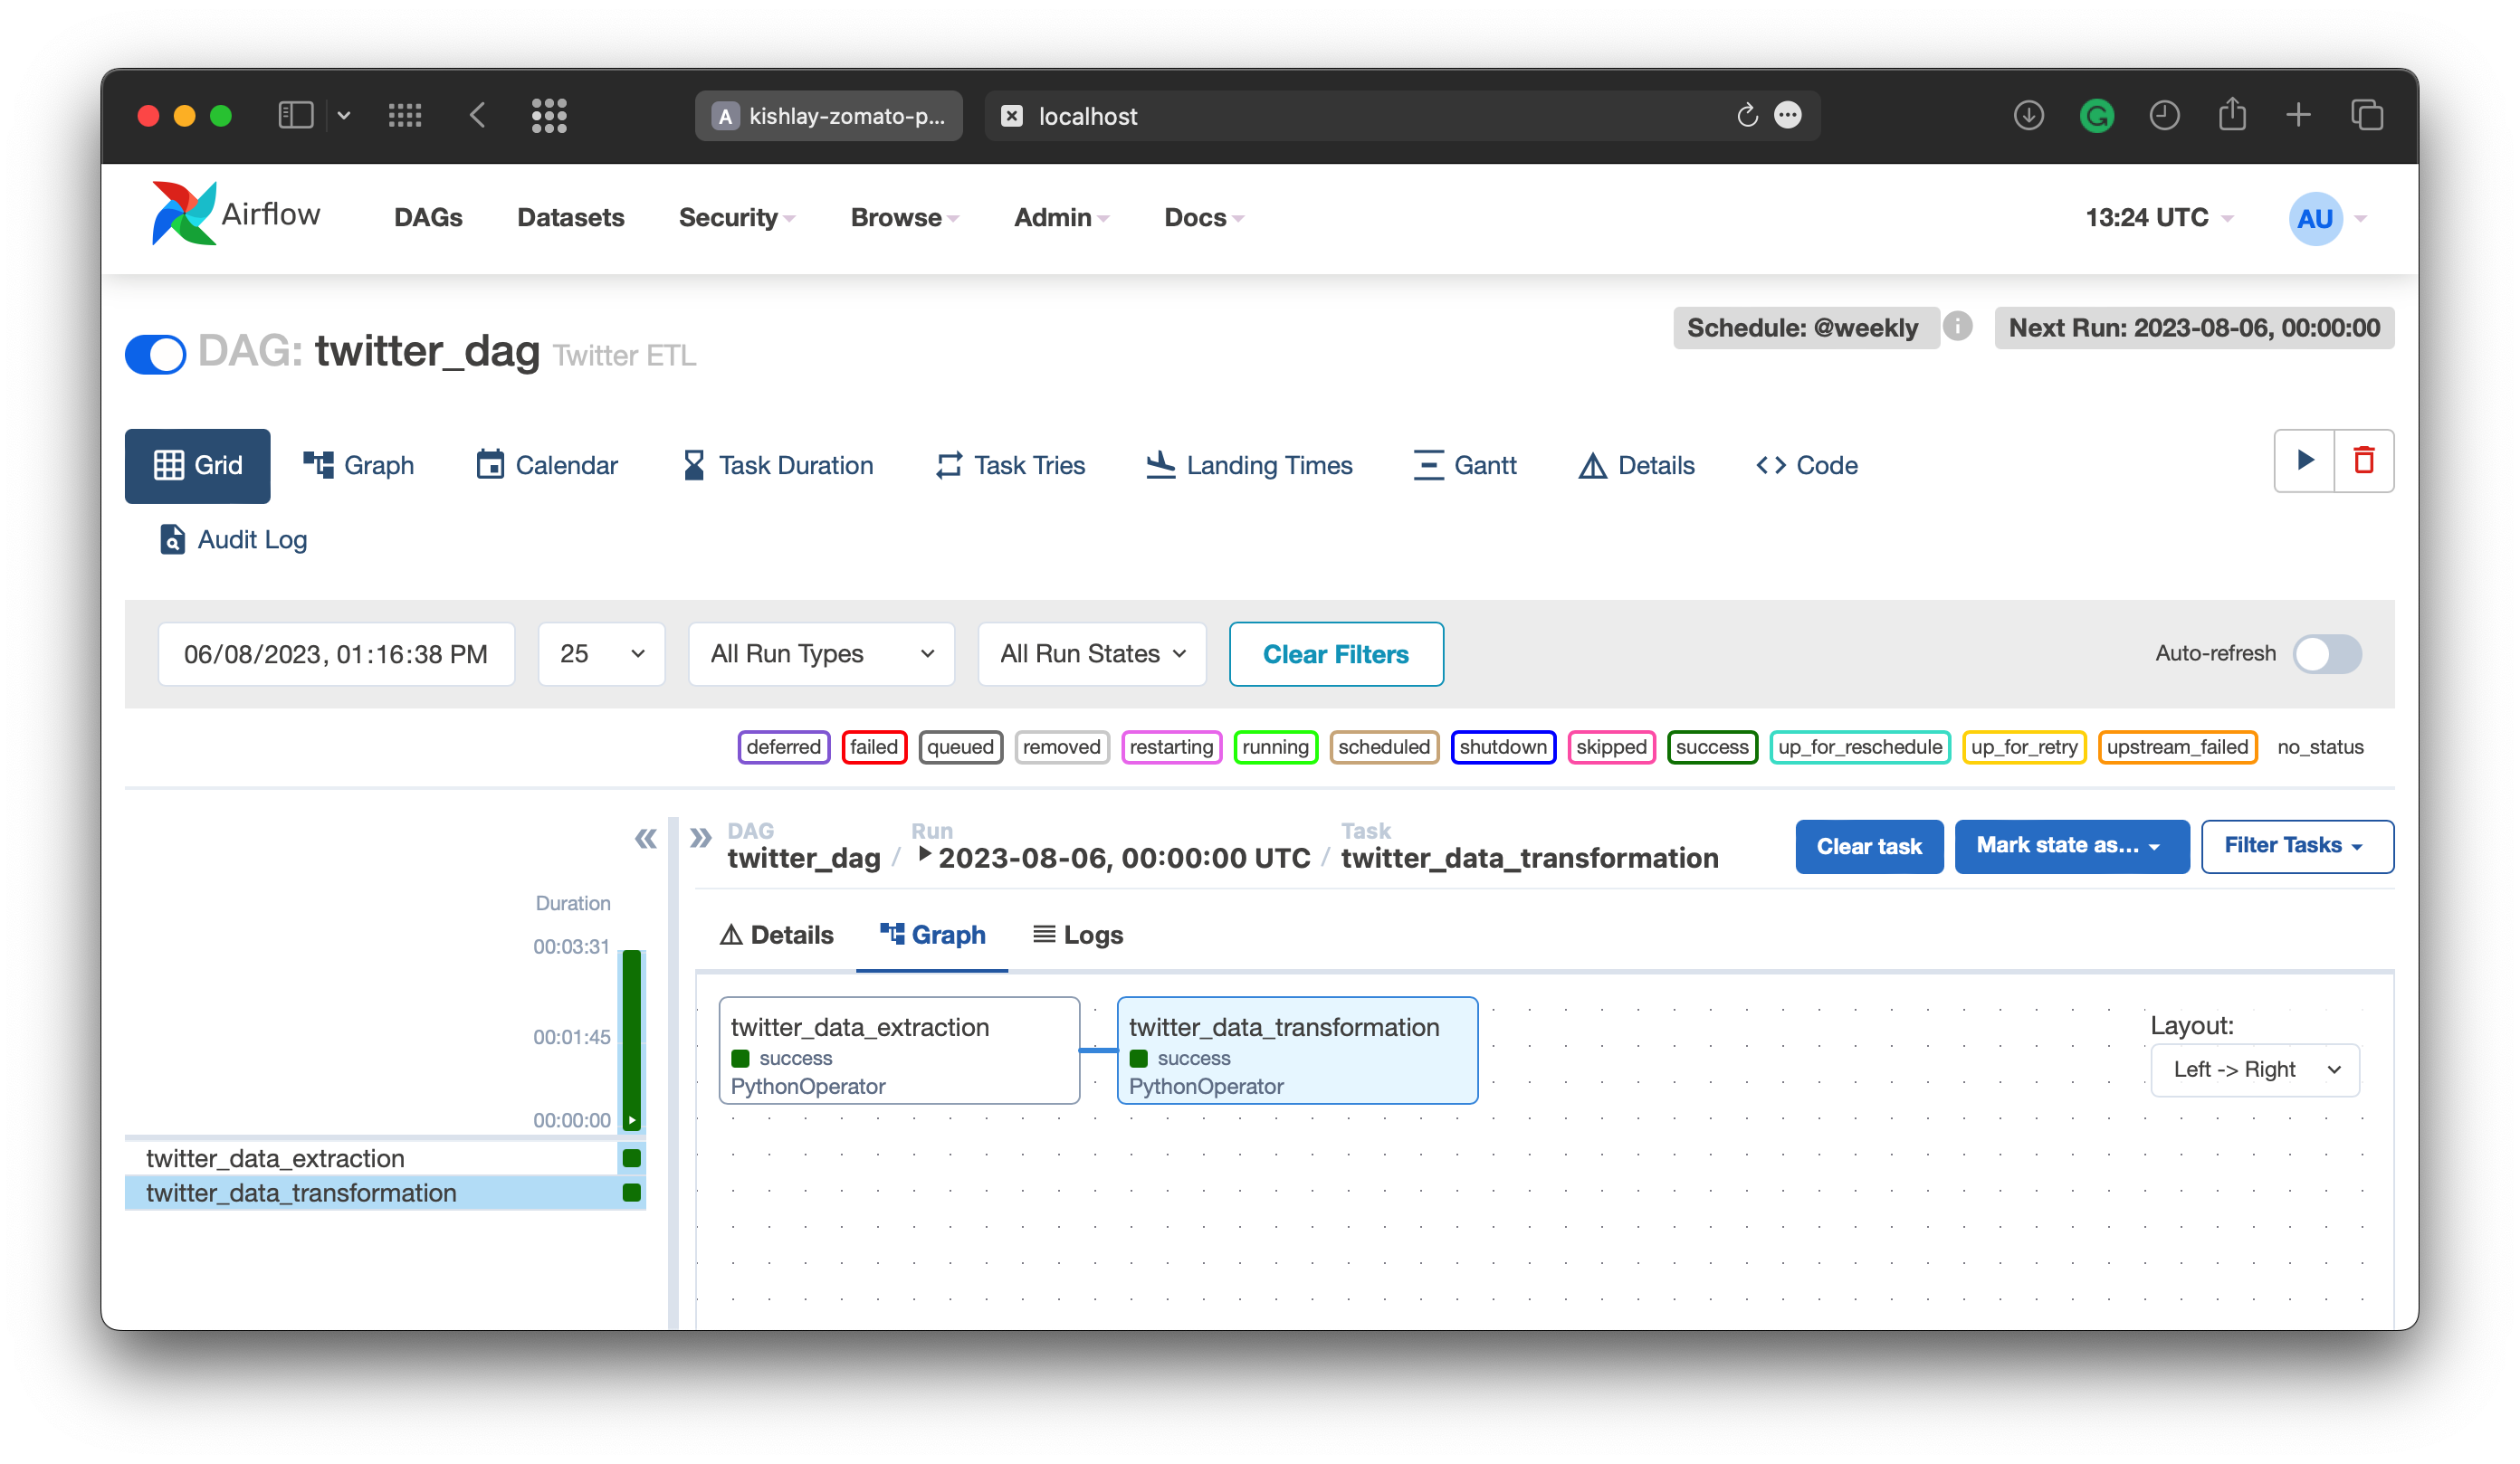Toggle the twitter_dag pause switch
Image resolution: width=2520 pixels, height=1464 pixels.
tap(156, 354)
